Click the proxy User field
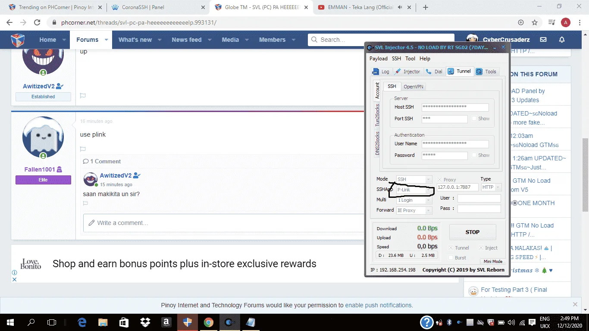589x331 pixels. 479,198
